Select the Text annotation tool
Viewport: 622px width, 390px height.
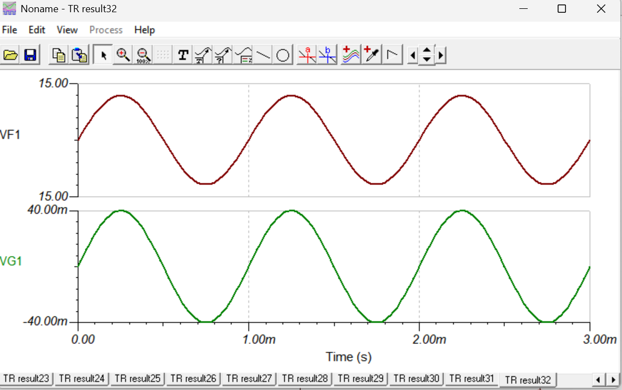coord(183,55)
